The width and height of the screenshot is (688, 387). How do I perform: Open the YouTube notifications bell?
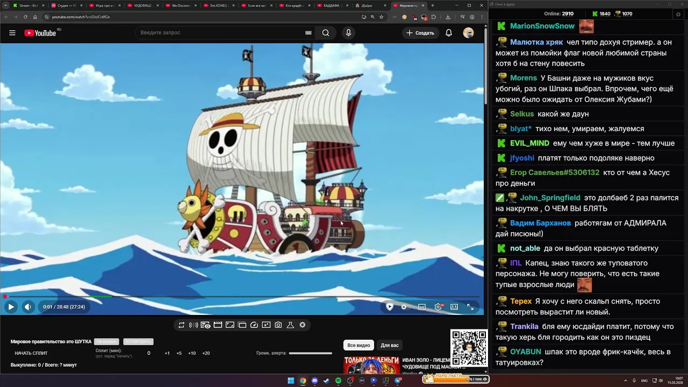(449, 33)
